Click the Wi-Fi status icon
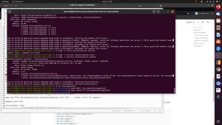 click(x=207, y=1)
